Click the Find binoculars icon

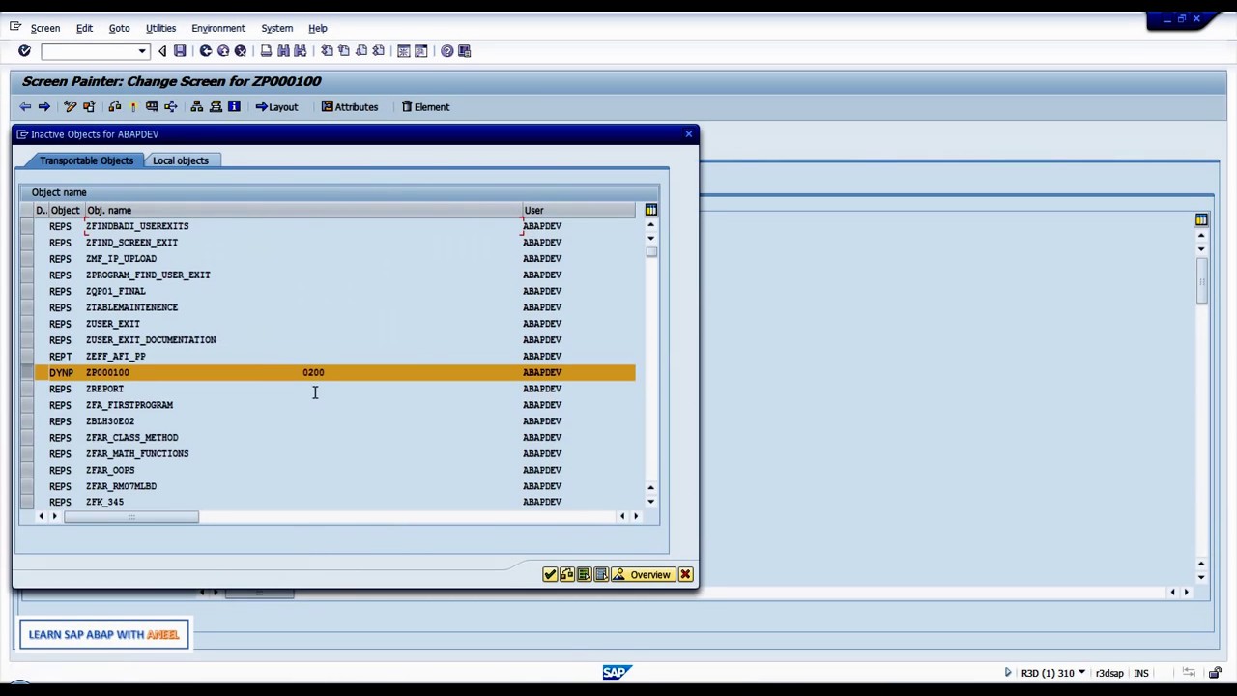tap(283, 51)
